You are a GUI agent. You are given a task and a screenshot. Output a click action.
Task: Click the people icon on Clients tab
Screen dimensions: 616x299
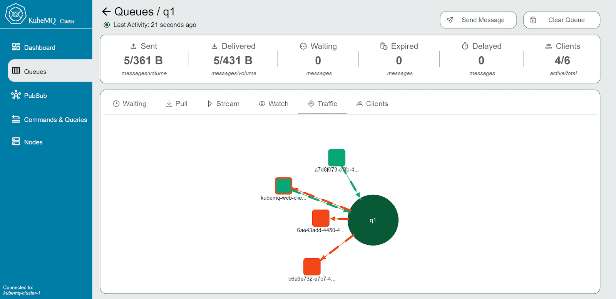tap(360, 104)
